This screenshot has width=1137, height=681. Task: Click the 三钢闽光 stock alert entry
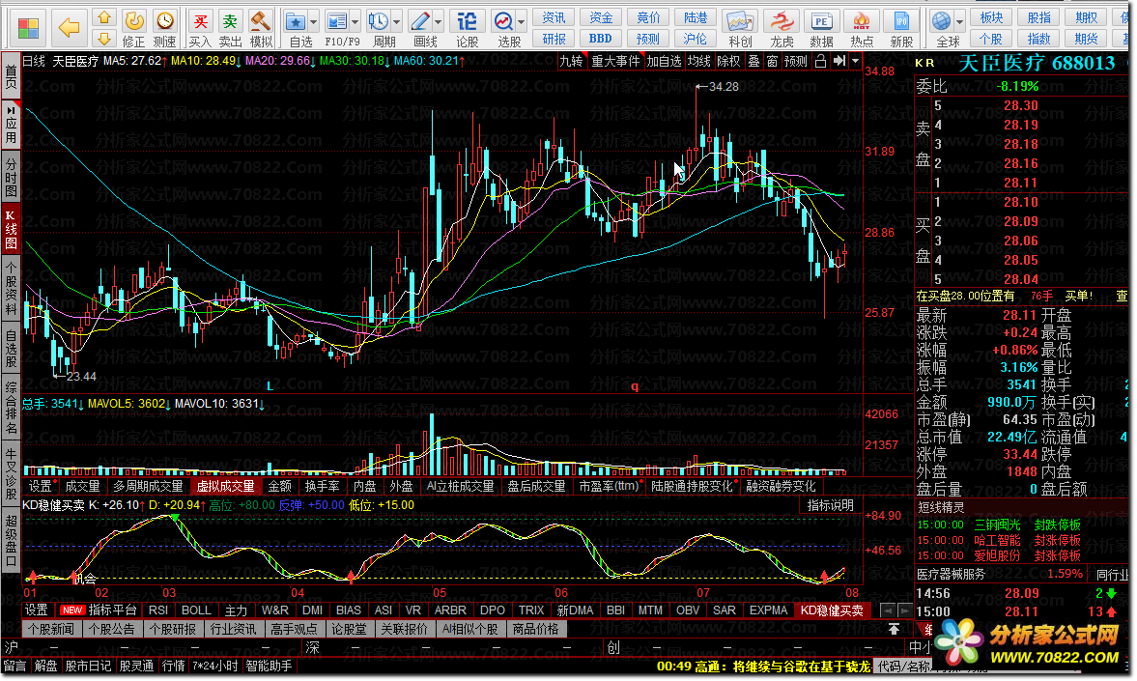pyautogui.click(x=996, y=525)
